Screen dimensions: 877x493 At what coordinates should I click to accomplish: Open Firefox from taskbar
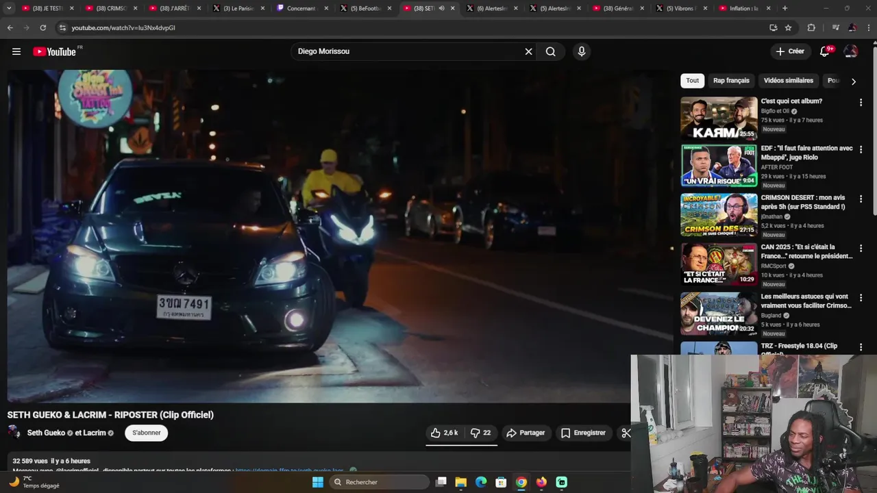coord(541,482)
